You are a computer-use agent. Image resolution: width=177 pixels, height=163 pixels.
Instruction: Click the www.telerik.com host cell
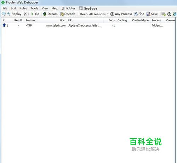click(56, 26)
